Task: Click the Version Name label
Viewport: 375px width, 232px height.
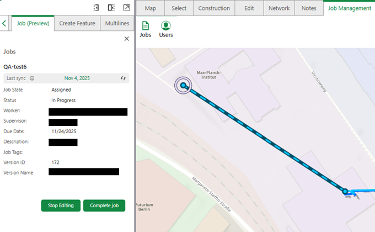Action: tap(18, 172)
